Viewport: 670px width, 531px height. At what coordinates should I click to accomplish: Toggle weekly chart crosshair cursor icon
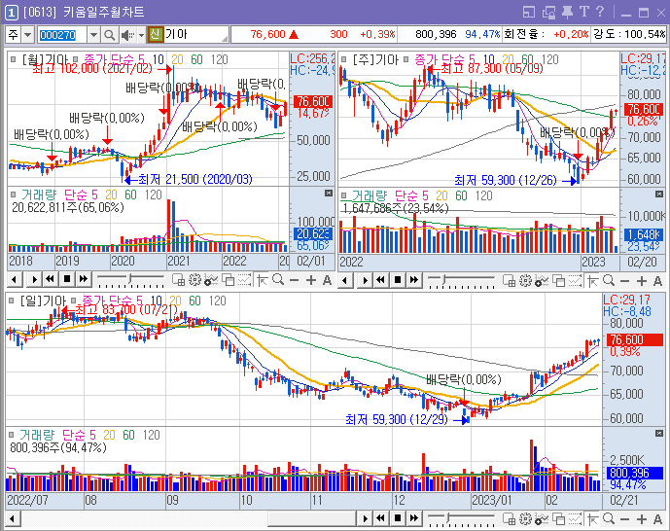pyautogui.click(x=593, y=281)
